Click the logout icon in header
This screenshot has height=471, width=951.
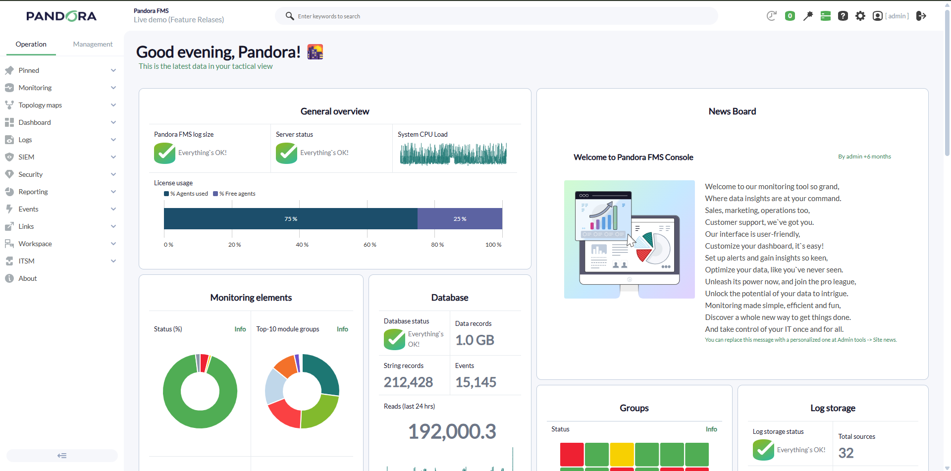921,16
